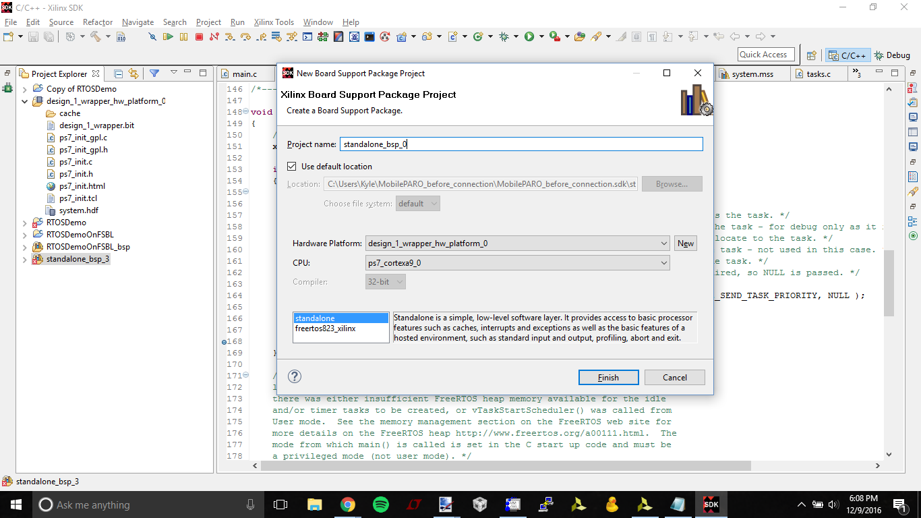Click the Build (hammer) toolbar icon
Viewport: 921px width, 518px height.
(95, 36)
